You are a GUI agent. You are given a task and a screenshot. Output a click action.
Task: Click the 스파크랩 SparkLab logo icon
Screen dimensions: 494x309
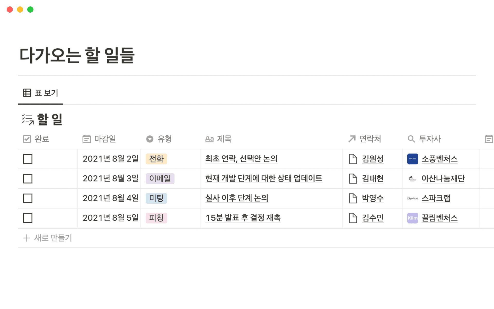(x=412, y=198)
